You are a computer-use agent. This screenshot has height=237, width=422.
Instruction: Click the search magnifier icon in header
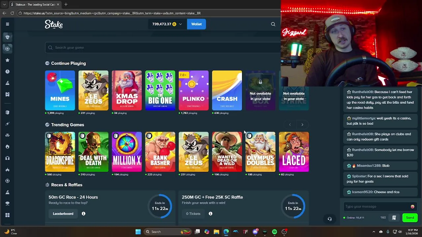[x=273, y=24]
